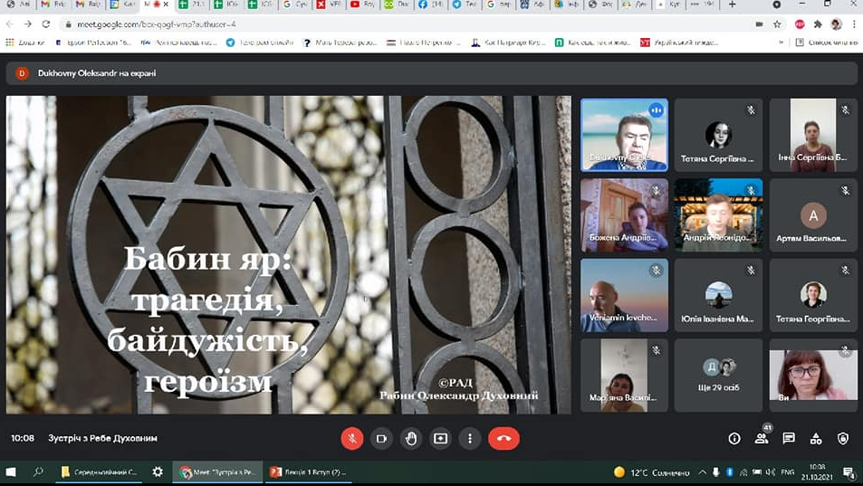This screenshot has width=863, height=486.
Task: Click the 'Ще 29 осіб' participants tile
Action: pyautogui.click(x=718, y=375)
